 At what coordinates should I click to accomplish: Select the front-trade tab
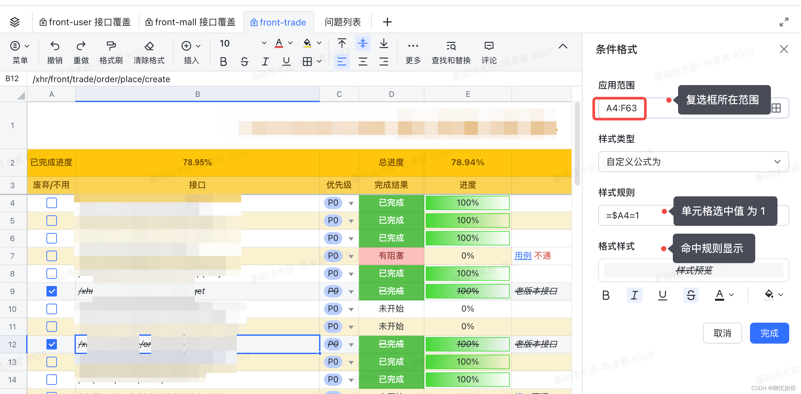tap(279, 22)
